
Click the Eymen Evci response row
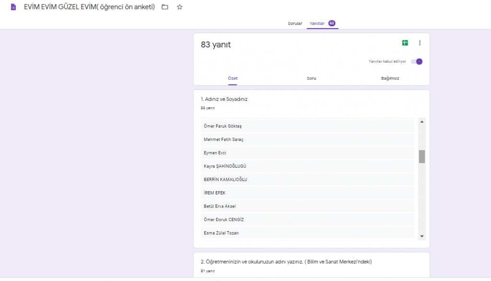(215, 153)
